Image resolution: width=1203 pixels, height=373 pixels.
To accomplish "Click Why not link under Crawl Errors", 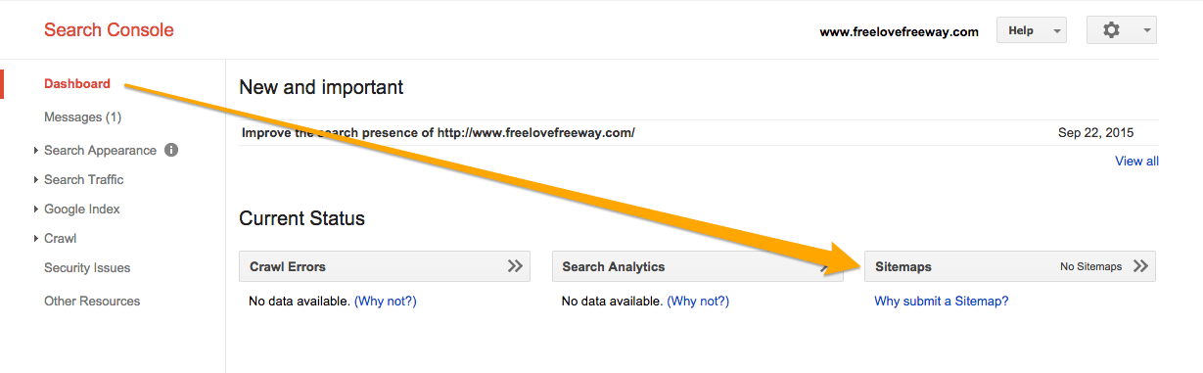I will click(x=386, y=301).
